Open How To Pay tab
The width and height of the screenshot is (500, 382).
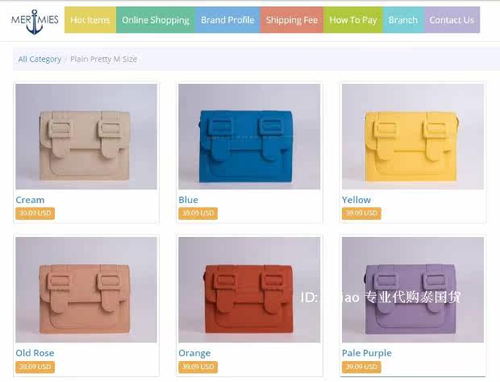[x=353, y=20]
